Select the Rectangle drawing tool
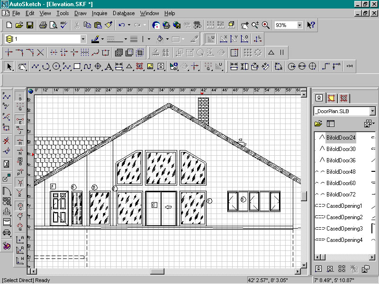Viewport: 379px width, 284px height. tap(77, 66)
